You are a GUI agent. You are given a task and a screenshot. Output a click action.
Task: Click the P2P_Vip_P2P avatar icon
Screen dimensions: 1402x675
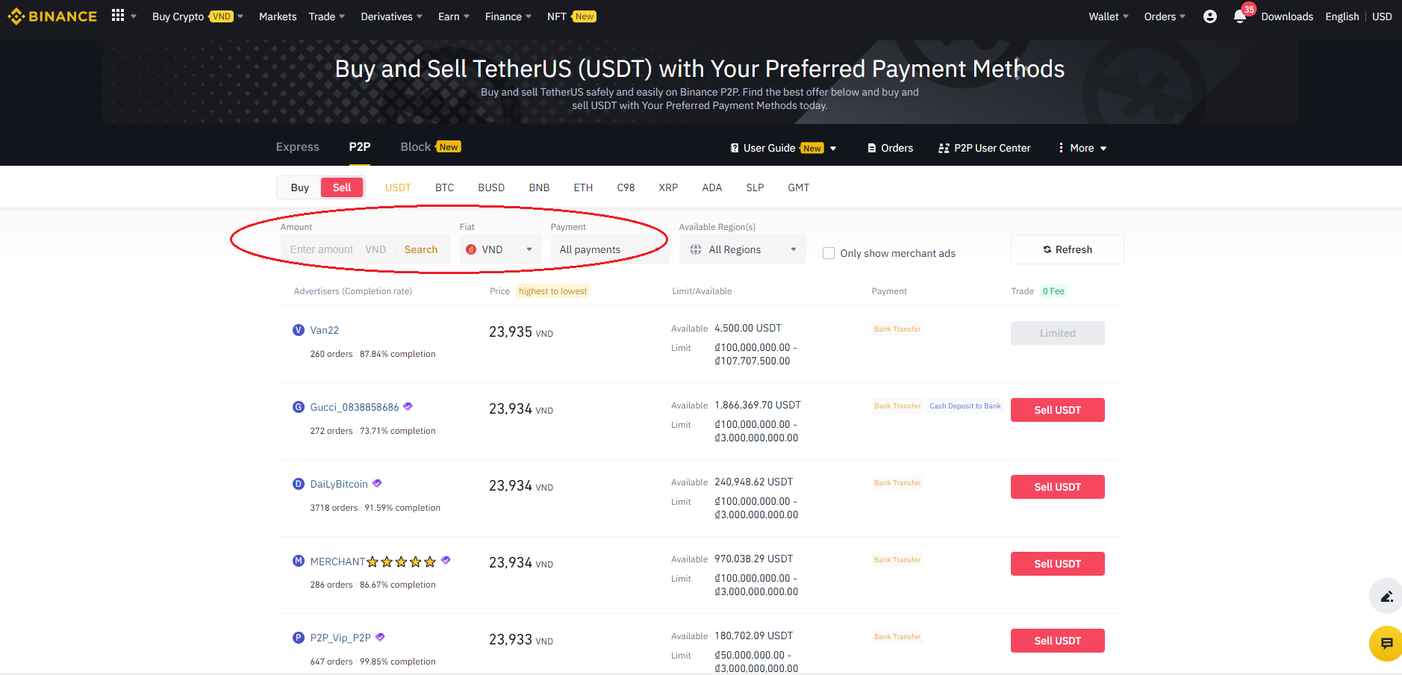pos(299,638)
